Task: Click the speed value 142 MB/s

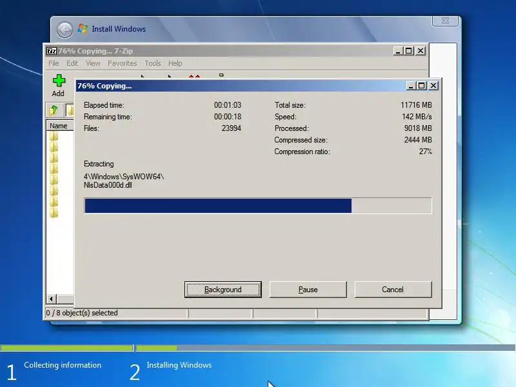Action: pyautogui.click(x=417, y=117)
